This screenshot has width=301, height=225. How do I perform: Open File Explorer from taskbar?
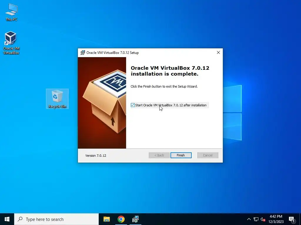(106, 219)
